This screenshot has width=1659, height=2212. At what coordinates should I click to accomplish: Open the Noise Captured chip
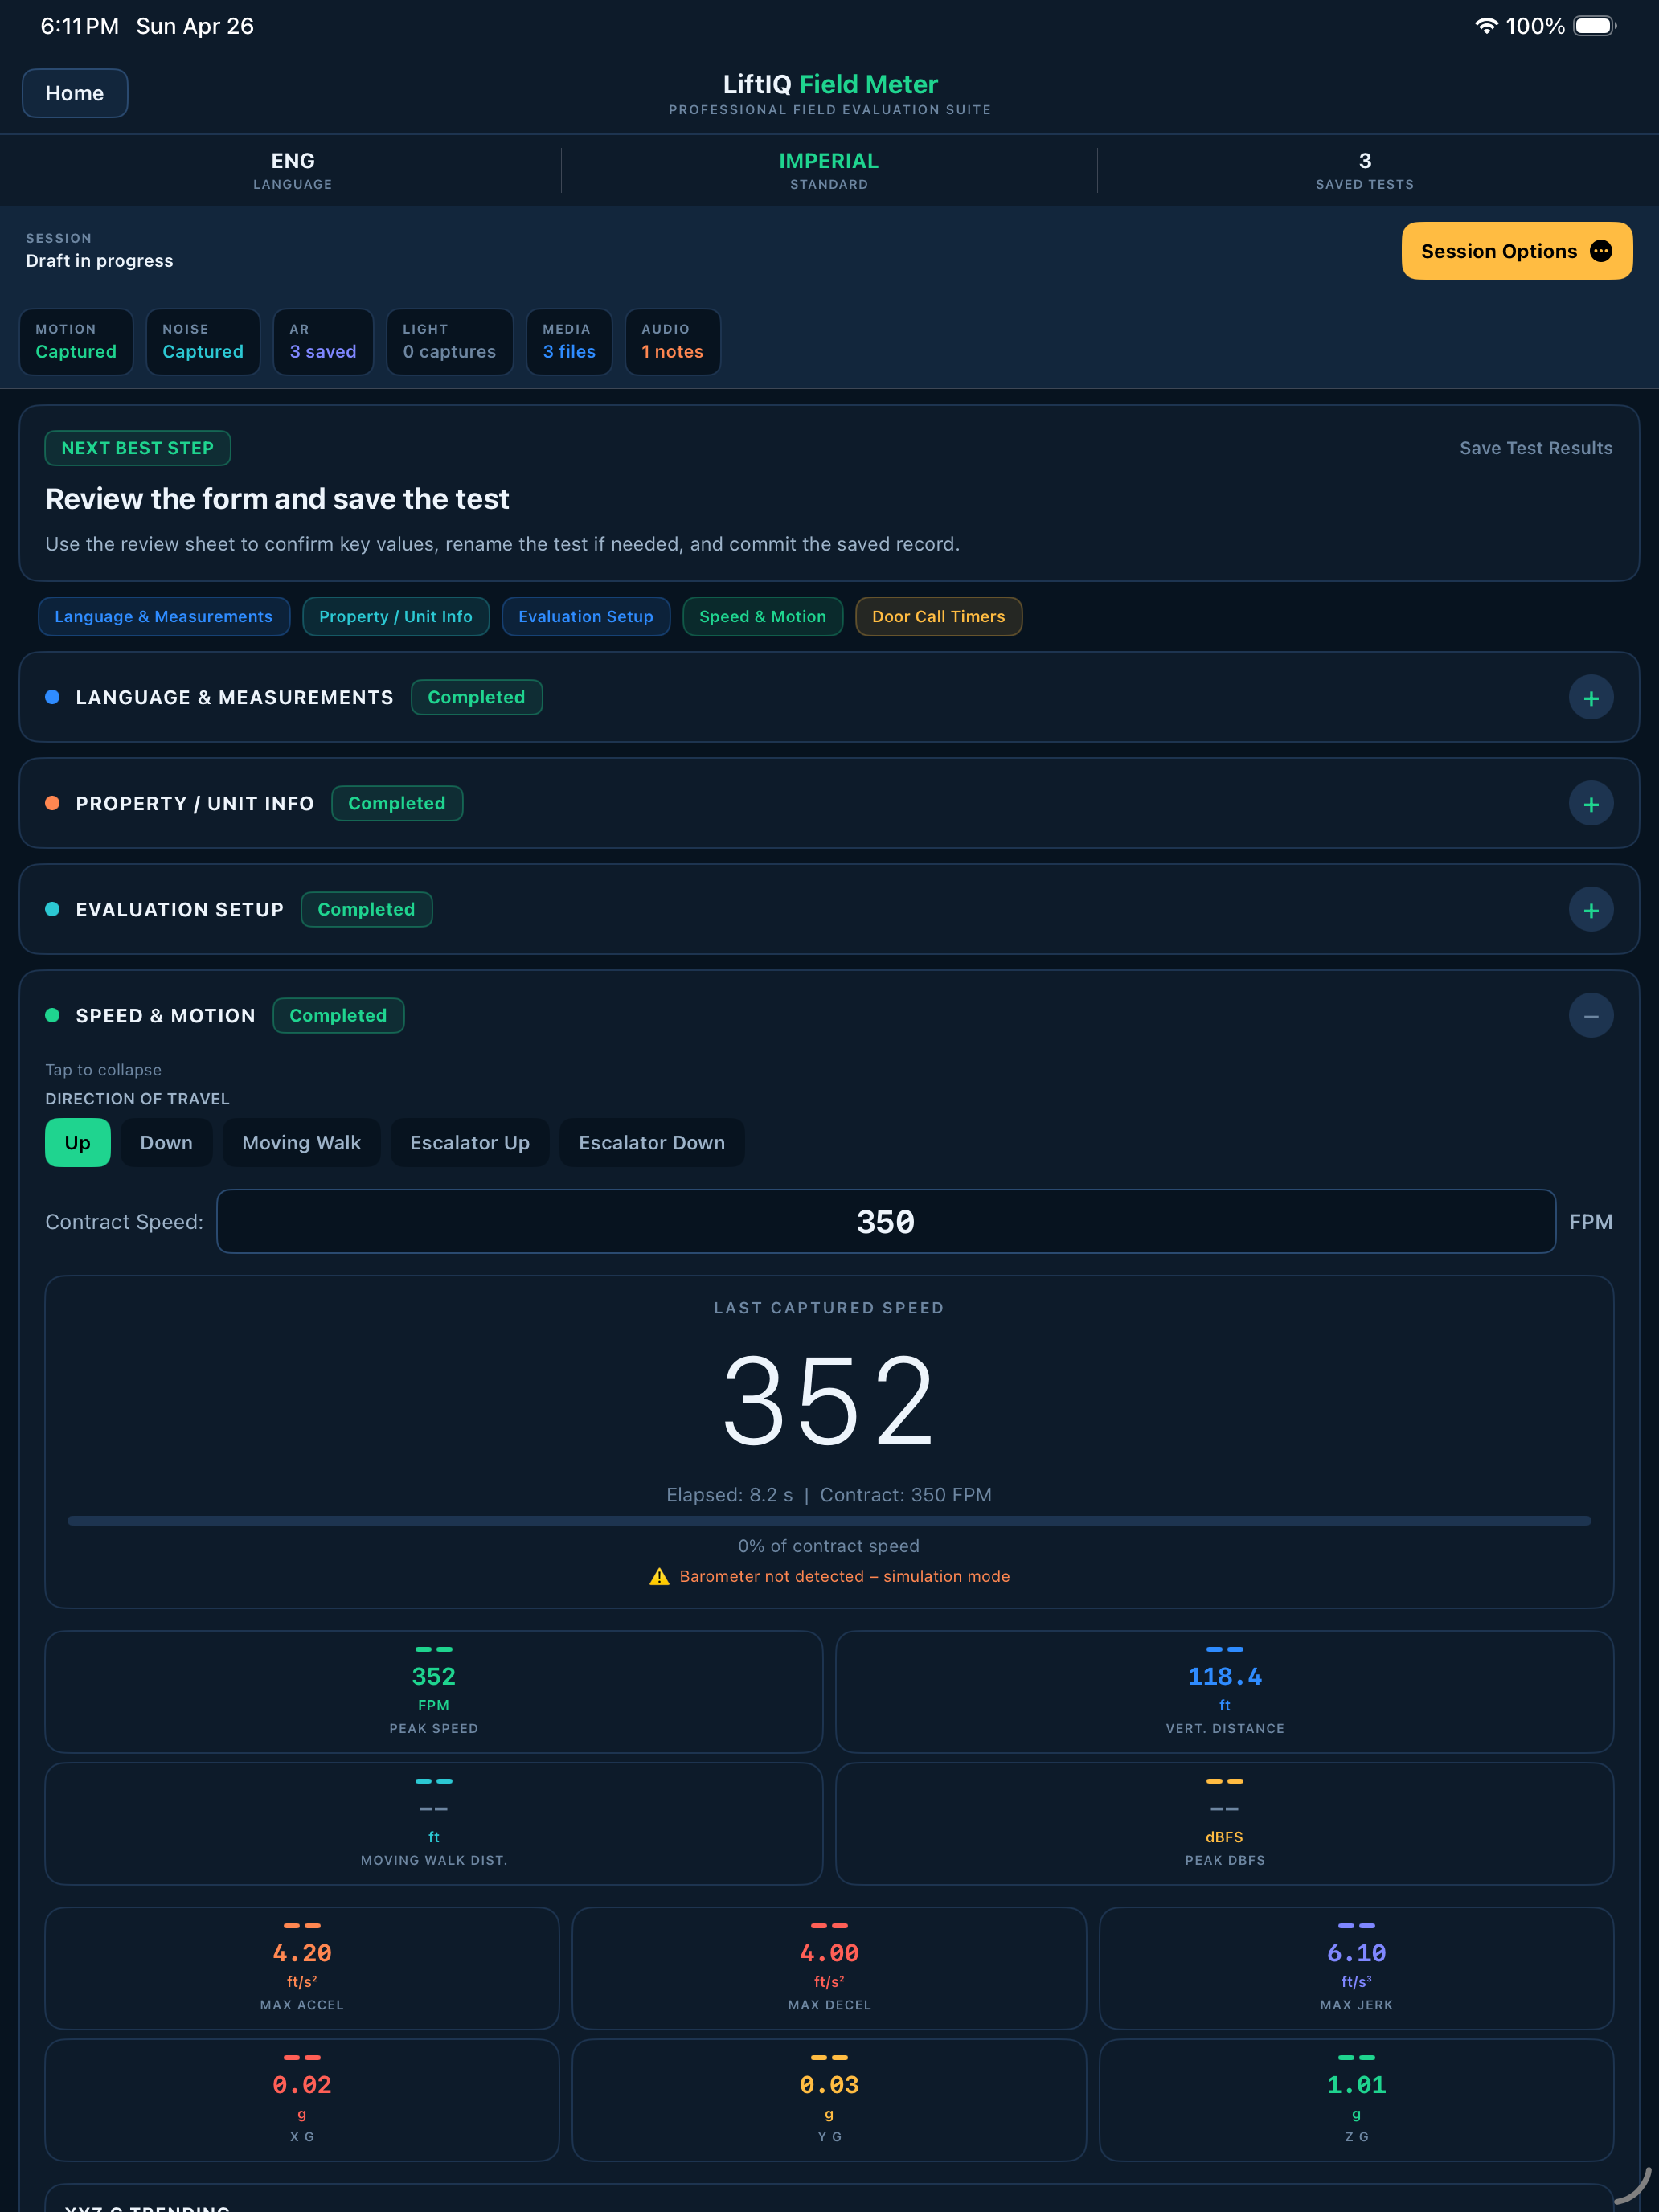203,342
